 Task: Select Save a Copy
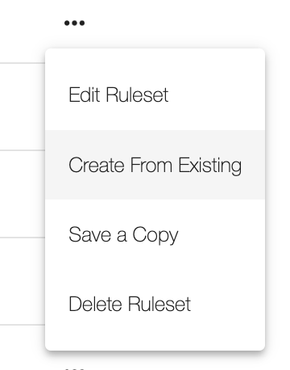point(155,234)
